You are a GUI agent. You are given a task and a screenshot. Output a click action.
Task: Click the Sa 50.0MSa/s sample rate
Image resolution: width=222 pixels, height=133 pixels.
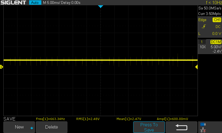coord(210,8)
